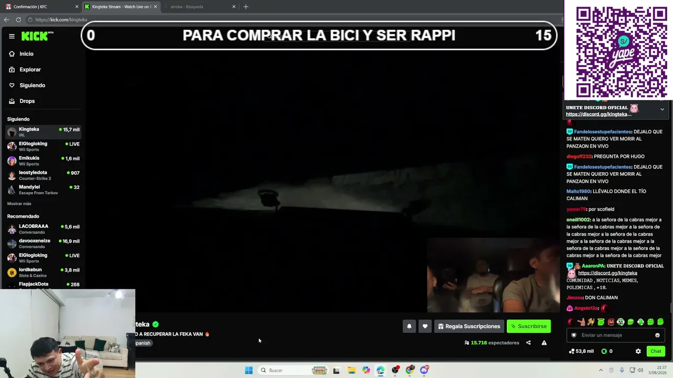Click chat identity shield icon in message box
Viewport: 673px width, 378px height.
pyautogui.click(x=574, y=335)
